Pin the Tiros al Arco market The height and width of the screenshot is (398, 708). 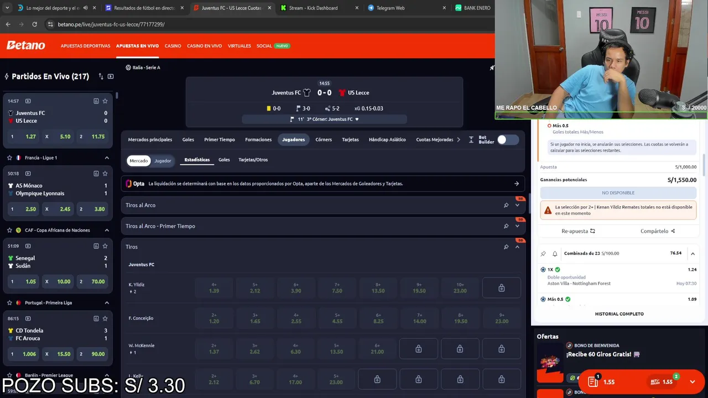tap(506, 205)
